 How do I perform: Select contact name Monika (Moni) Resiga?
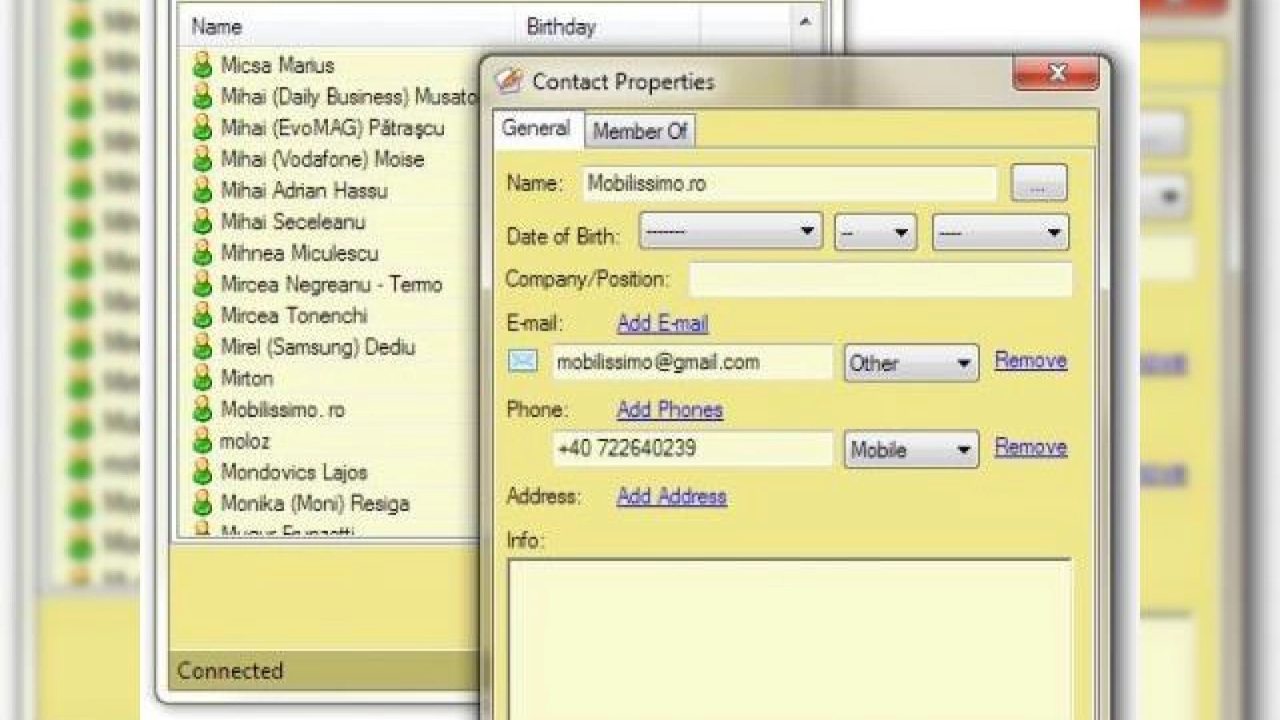point(315,503)
